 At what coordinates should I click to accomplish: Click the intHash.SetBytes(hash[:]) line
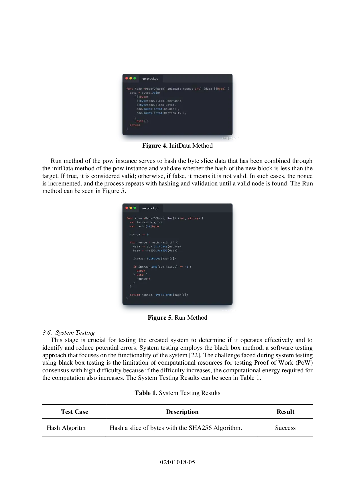tap(154, 258)
